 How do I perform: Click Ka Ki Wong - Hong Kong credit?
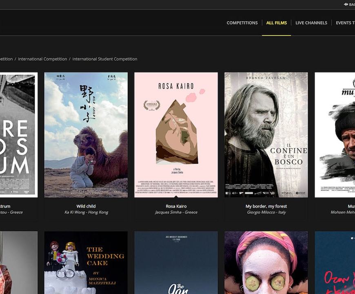pyautogui.click(x=86, y=212)
